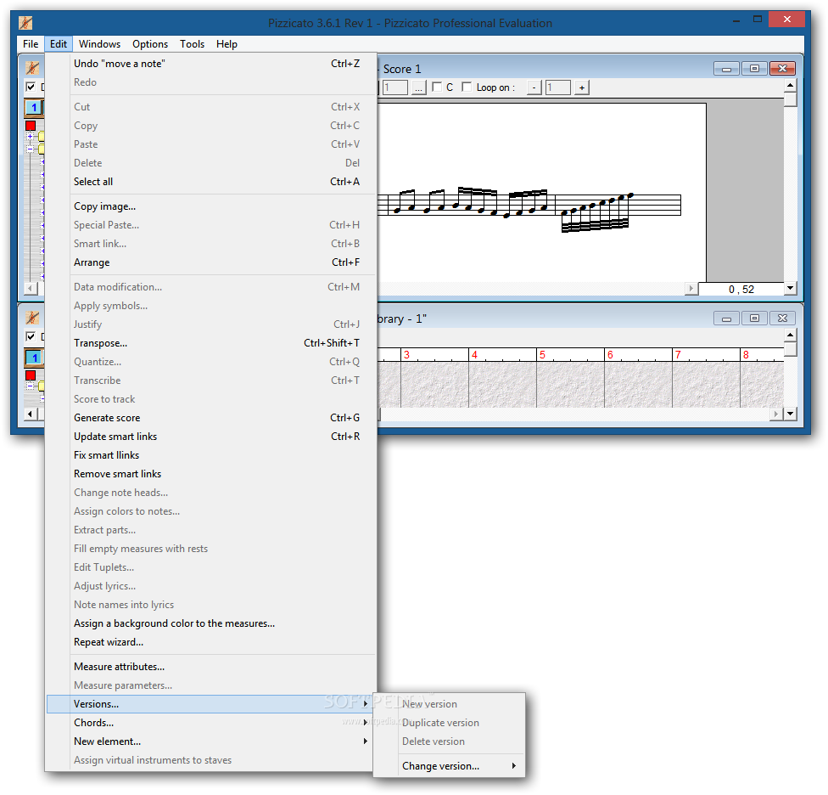Toggle the top-left checkbox in Score 1 window
The height and width of the screenshot is (795, 828).
(31, 87)
